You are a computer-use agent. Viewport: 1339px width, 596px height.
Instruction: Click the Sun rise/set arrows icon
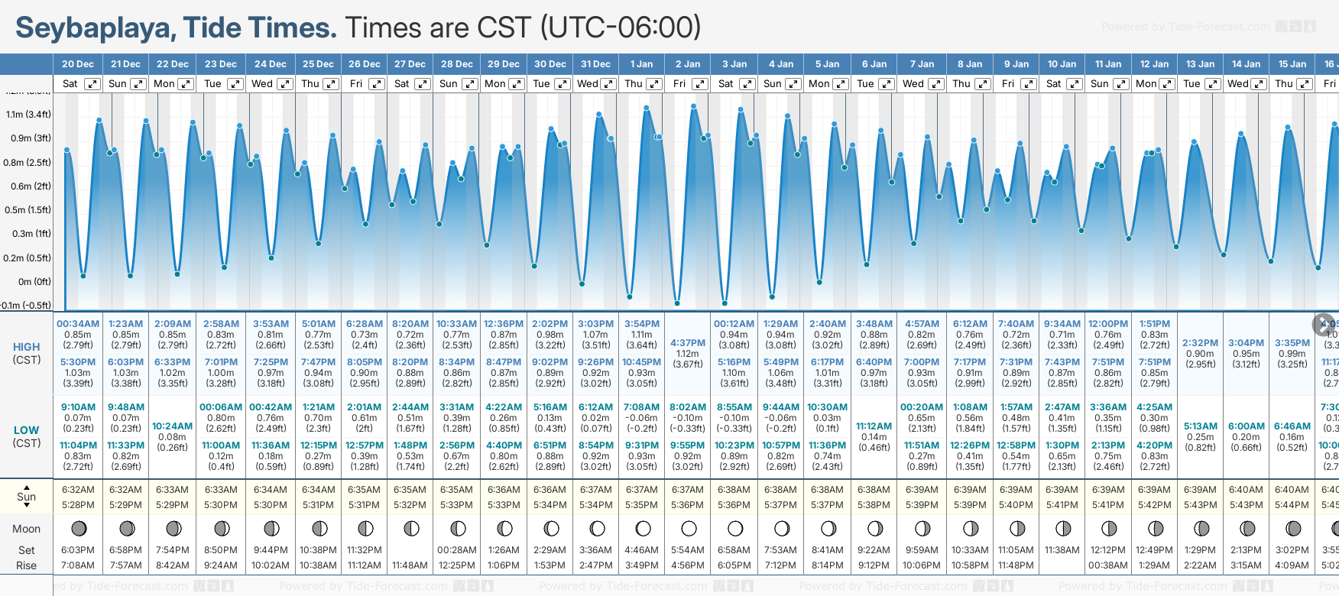pos(27,496)
